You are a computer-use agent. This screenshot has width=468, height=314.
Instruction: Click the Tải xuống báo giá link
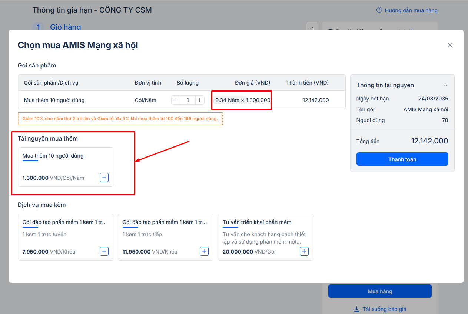point(384,309)
